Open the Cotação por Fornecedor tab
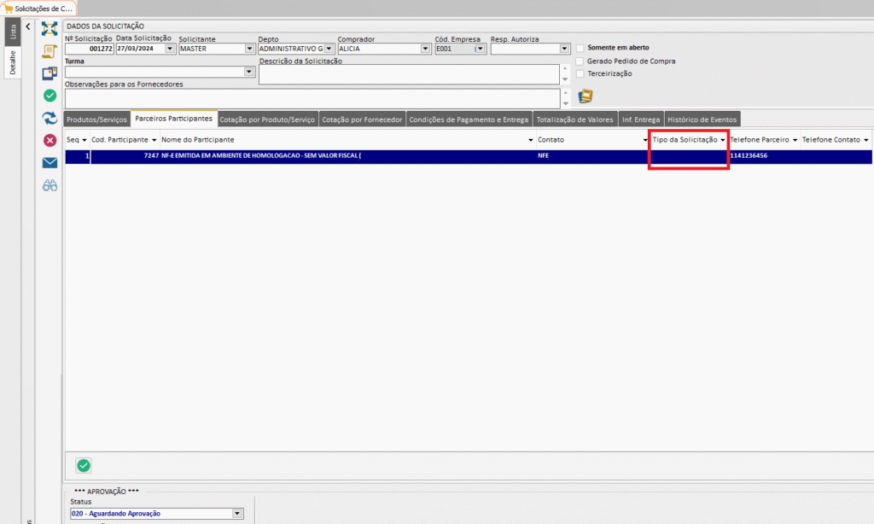This screenshot has height=524, width=874. (362, 119)
